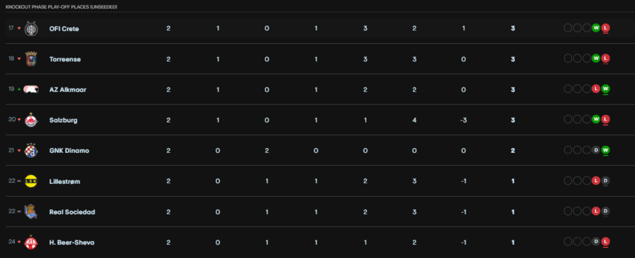Click the Salzburg club crest
This screenshot has height=258, width=635.
click(31, 120)
